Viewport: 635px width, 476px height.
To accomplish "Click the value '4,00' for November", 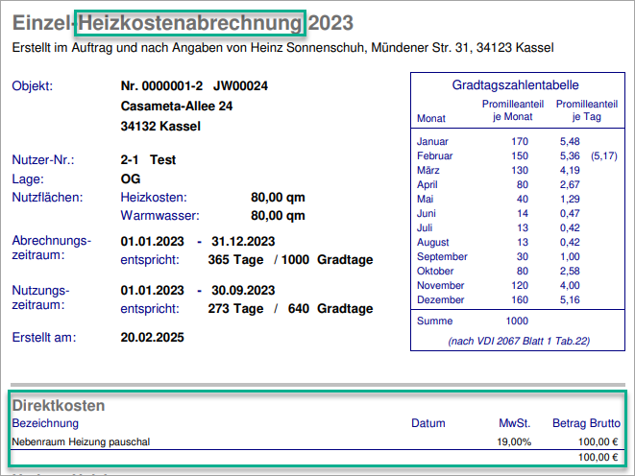I will [570, 286].
